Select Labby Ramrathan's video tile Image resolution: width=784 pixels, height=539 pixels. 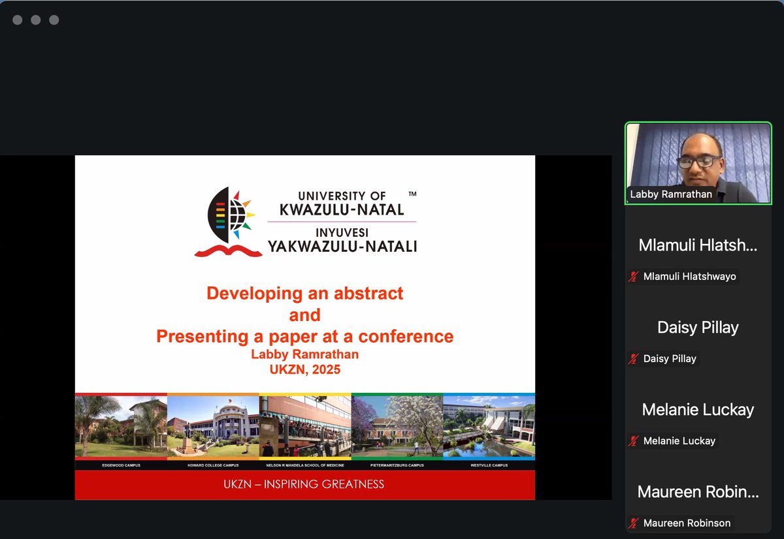tap(698, 163)
